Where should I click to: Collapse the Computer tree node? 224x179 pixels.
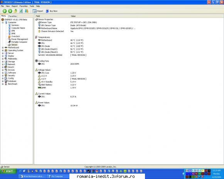(3, 22)
